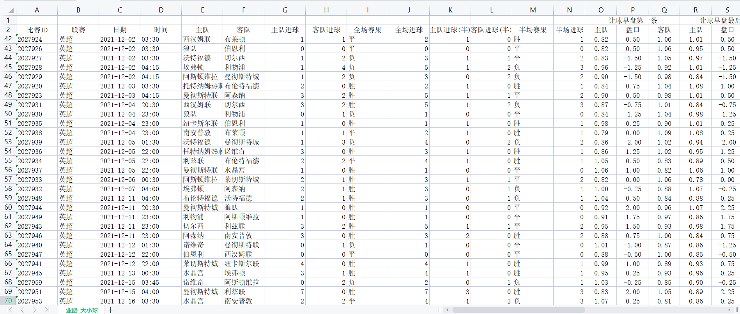Select column A header
Image resolution: width=740 pixels, height=314 pixels.
[x=37, y=10]
